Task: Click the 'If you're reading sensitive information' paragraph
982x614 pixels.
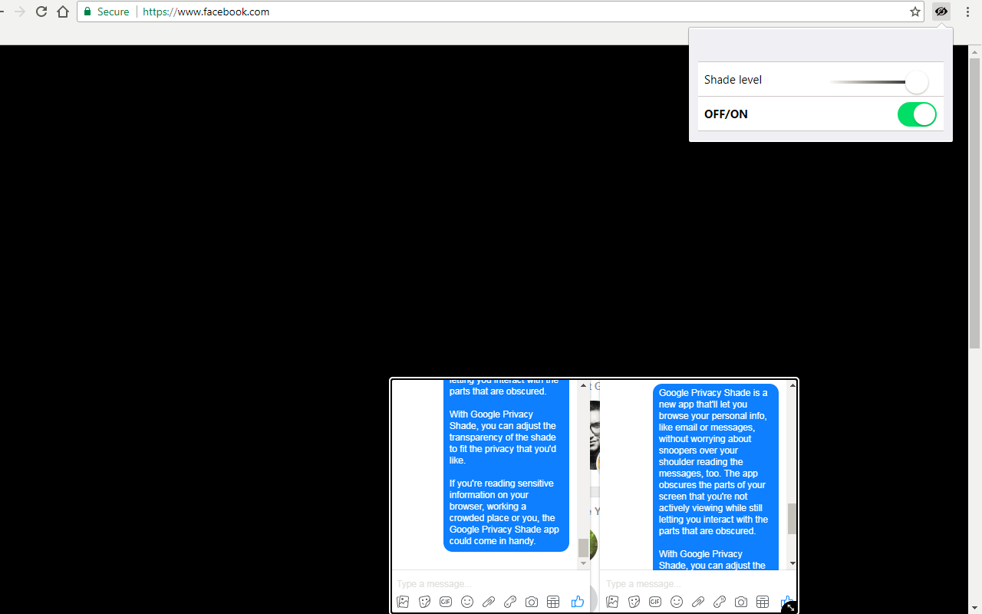Action: [x=505, y=512]
